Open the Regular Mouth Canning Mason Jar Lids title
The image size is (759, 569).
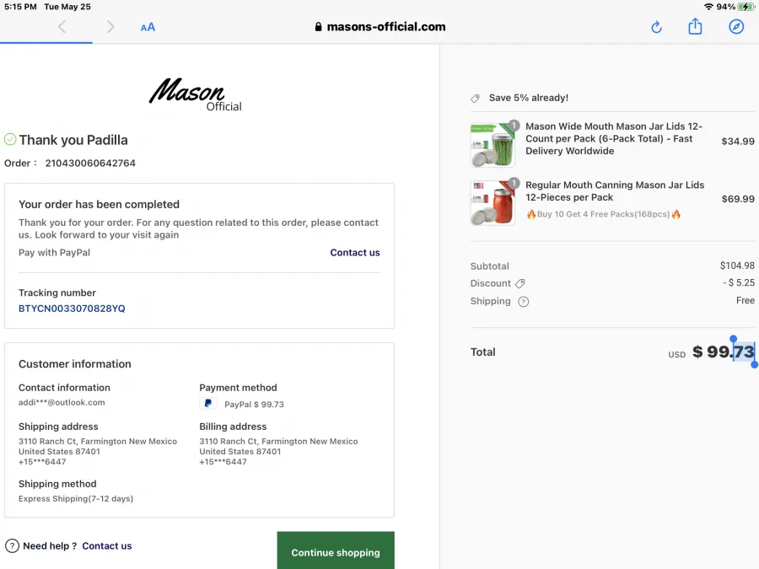click(x=615, y=191)
